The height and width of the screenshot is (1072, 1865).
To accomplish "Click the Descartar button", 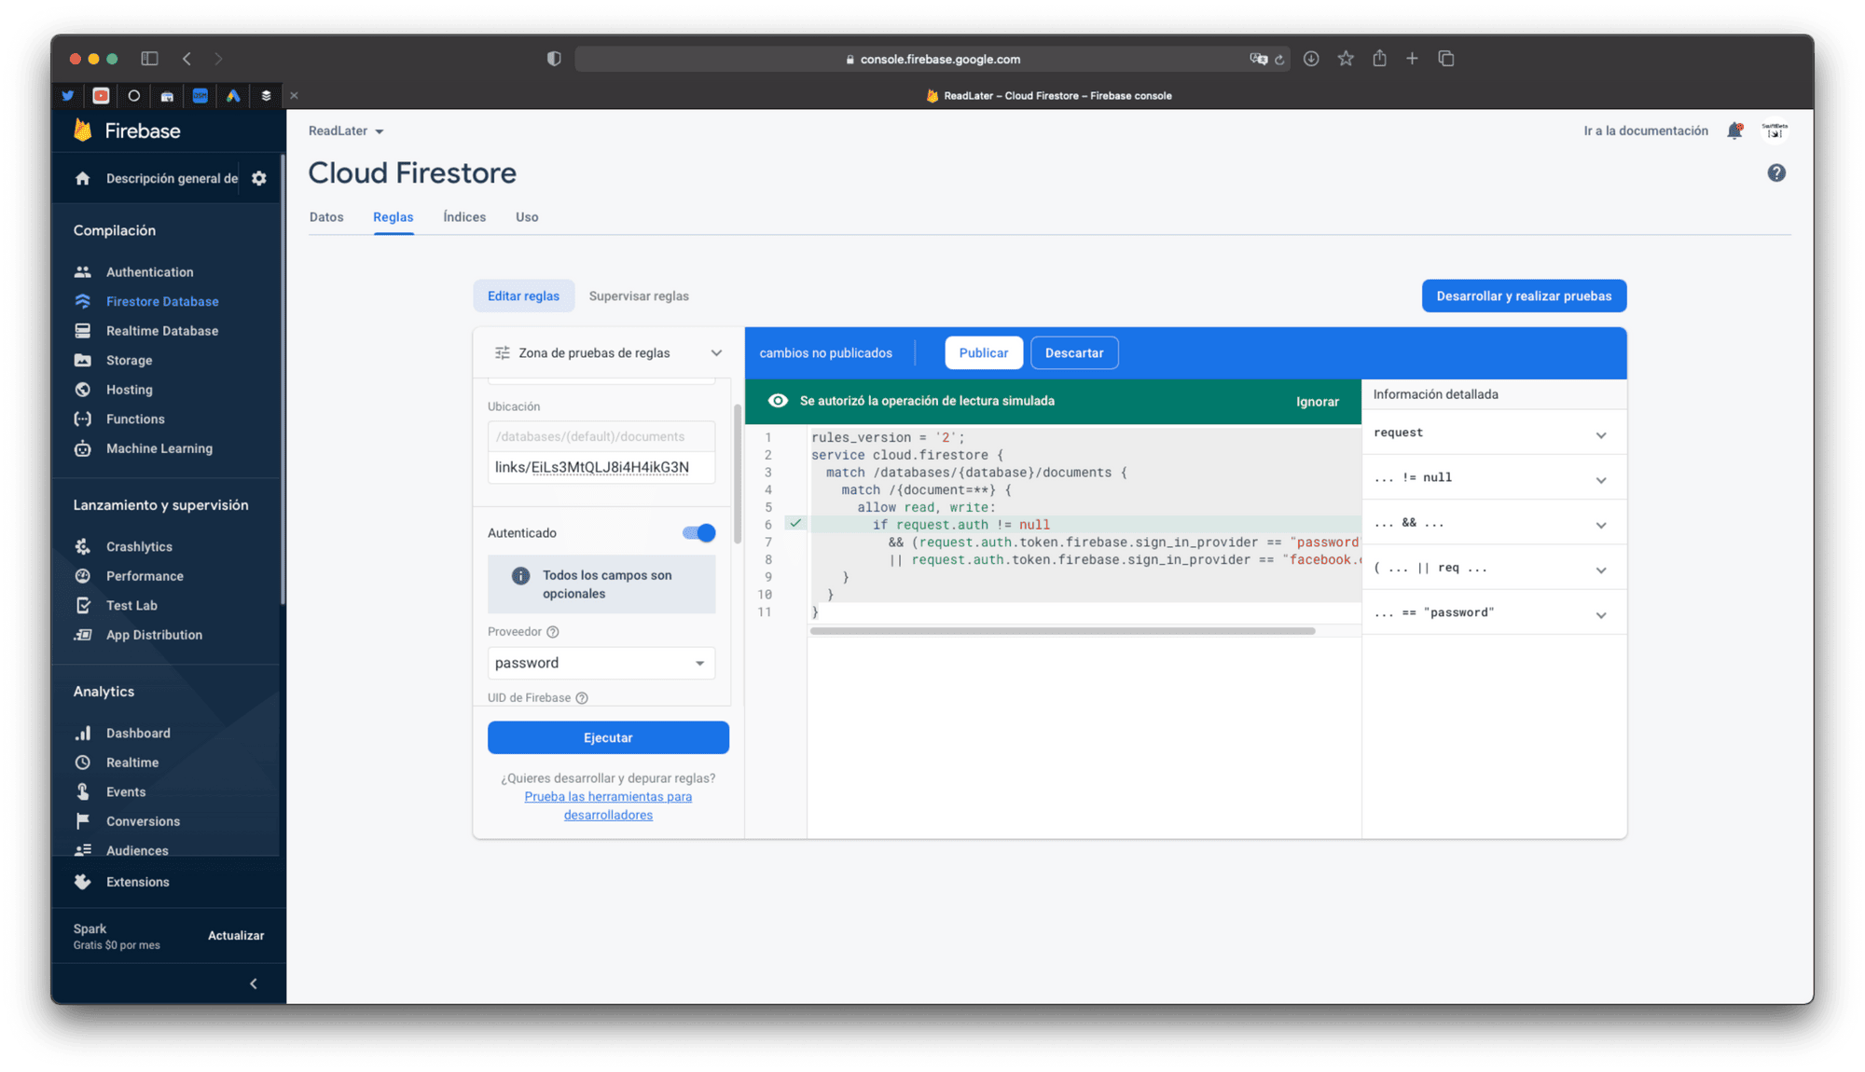I will tap(1073, 353).
